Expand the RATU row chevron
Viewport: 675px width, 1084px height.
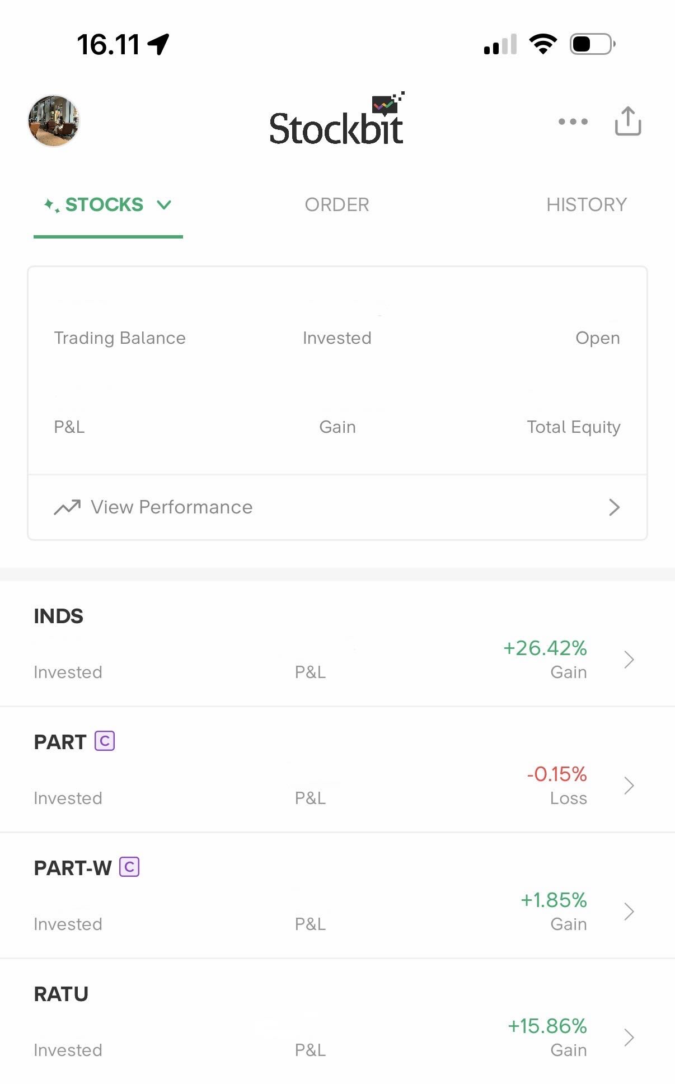(x=629, y=1038)
